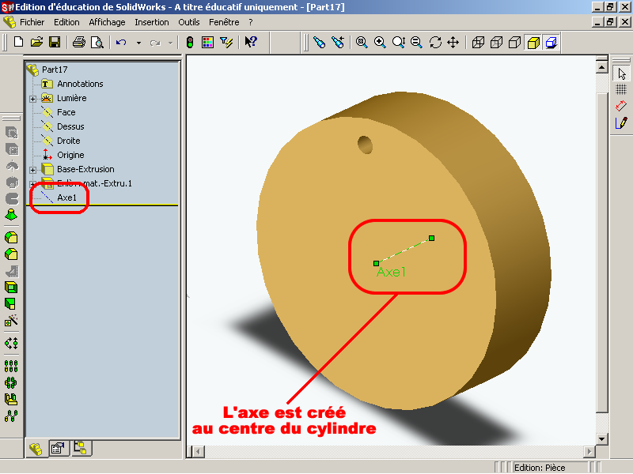Open the Insertion menu

click(x=151, y=22)
